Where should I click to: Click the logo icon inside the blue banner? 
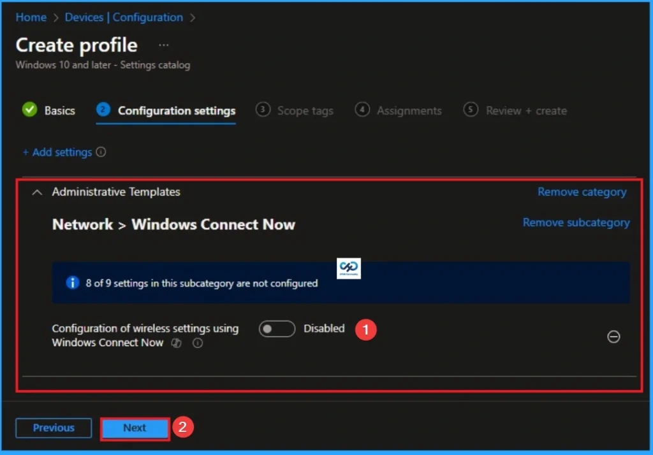point(348,268)
